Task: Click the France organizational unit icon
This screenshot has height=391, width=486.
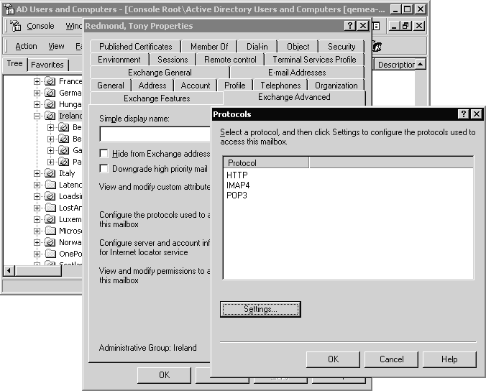Action: pyautogui.click(x=50, y=81)
